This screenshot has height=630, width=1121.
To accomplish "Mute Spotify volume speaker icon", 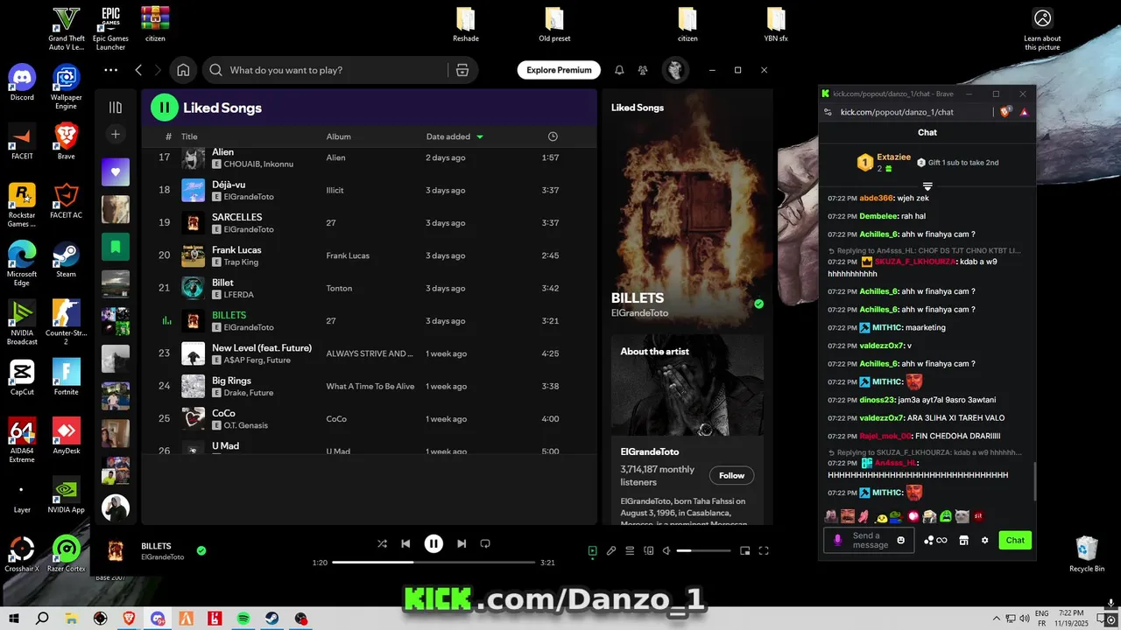I will coord(666,550).
